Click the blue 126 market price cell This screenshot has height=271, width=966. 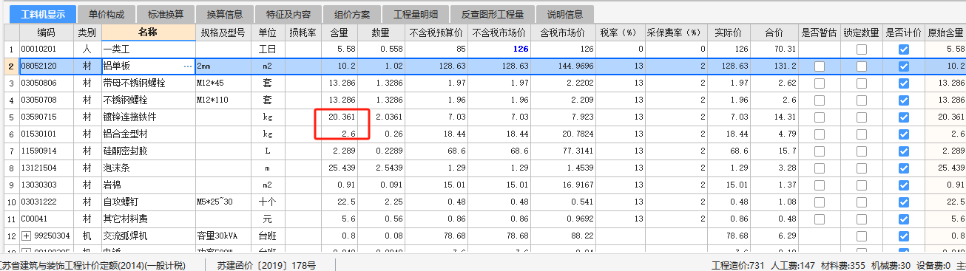coord(499,49)
